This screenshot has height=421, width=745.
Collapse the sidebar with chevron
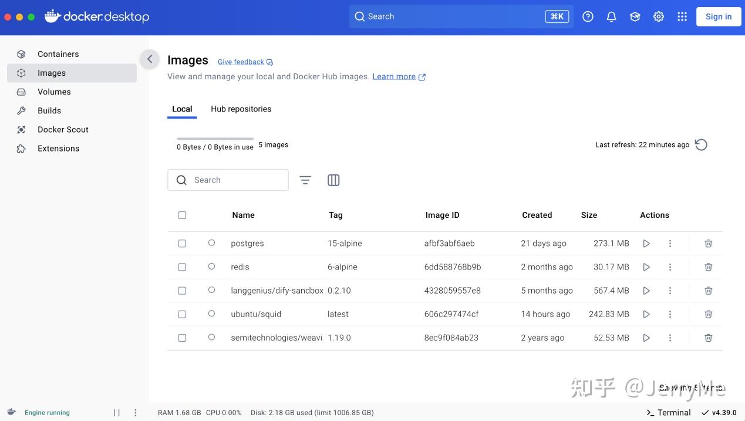150,59
